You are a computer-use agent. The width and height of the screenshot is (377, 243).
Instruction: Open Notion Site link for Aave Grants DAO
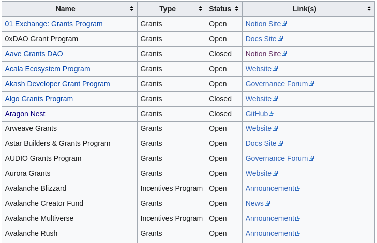(x=266, y=54)
